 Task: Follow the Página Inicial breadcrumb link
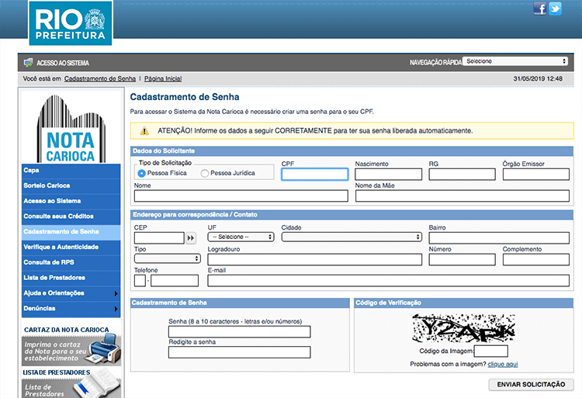click(163, 79)
